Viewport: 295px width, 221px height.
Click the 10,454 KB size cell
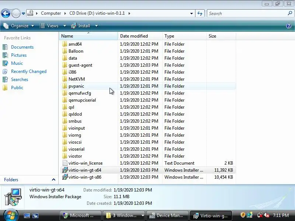point(223,177)
